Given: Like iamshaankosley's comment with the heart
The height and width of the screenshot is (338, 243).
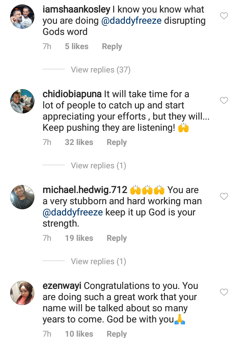Looking at the screenshot, I should [x=224, y=16].
